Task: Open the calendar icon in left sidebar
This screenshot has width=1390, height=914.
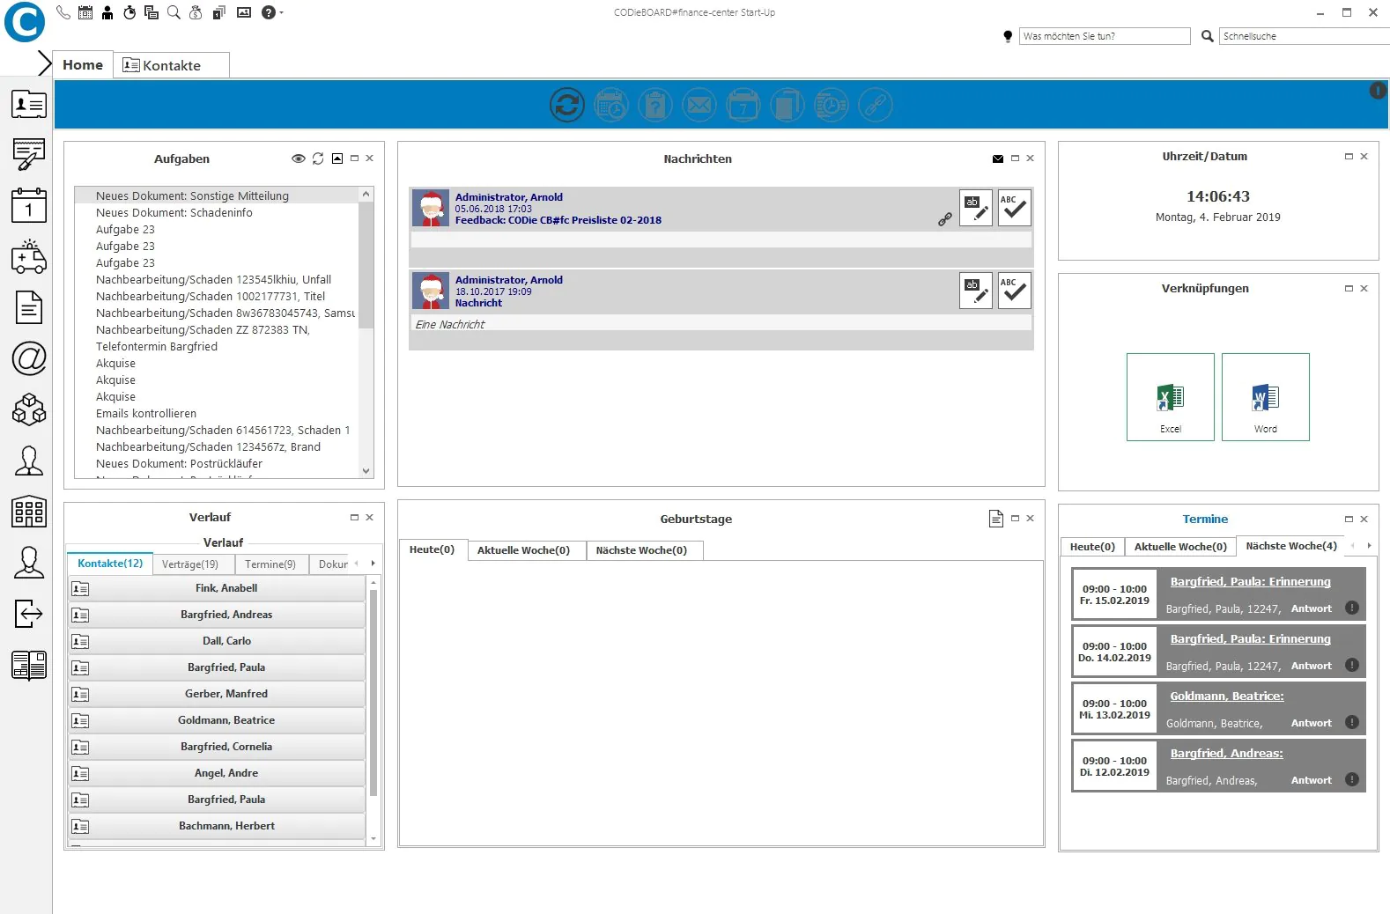Action: click(x=29, y=206)
